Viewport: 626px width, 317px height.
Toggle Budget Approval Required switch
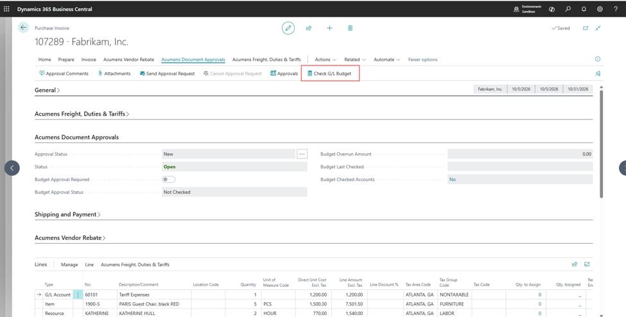(x=168, y=179)
